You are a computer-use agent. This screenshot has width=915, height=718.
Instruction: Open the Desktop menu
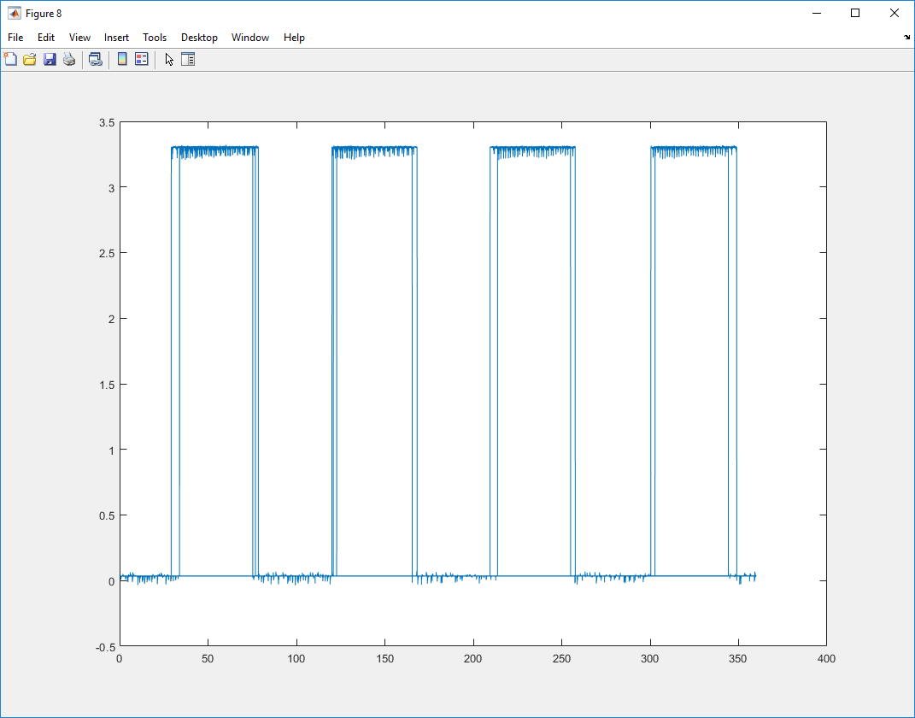click(x=199, y=38)
